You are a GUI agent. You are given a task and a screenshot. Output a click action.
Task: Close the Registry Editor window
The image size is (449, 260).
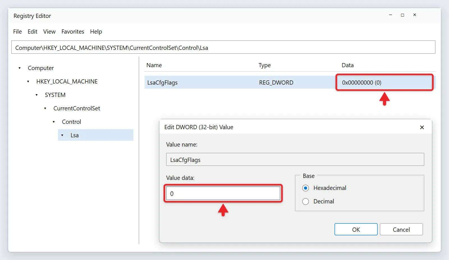click(414, 15)
